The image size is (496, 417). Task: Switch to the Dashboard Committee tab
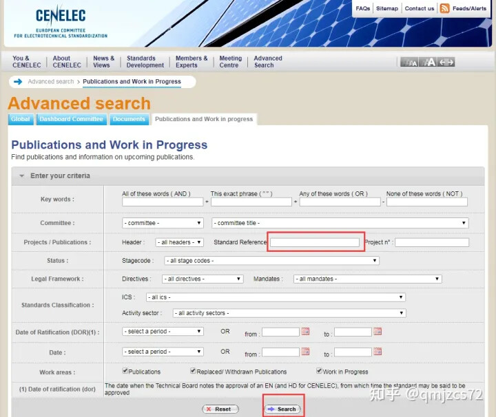click(72, 119)
